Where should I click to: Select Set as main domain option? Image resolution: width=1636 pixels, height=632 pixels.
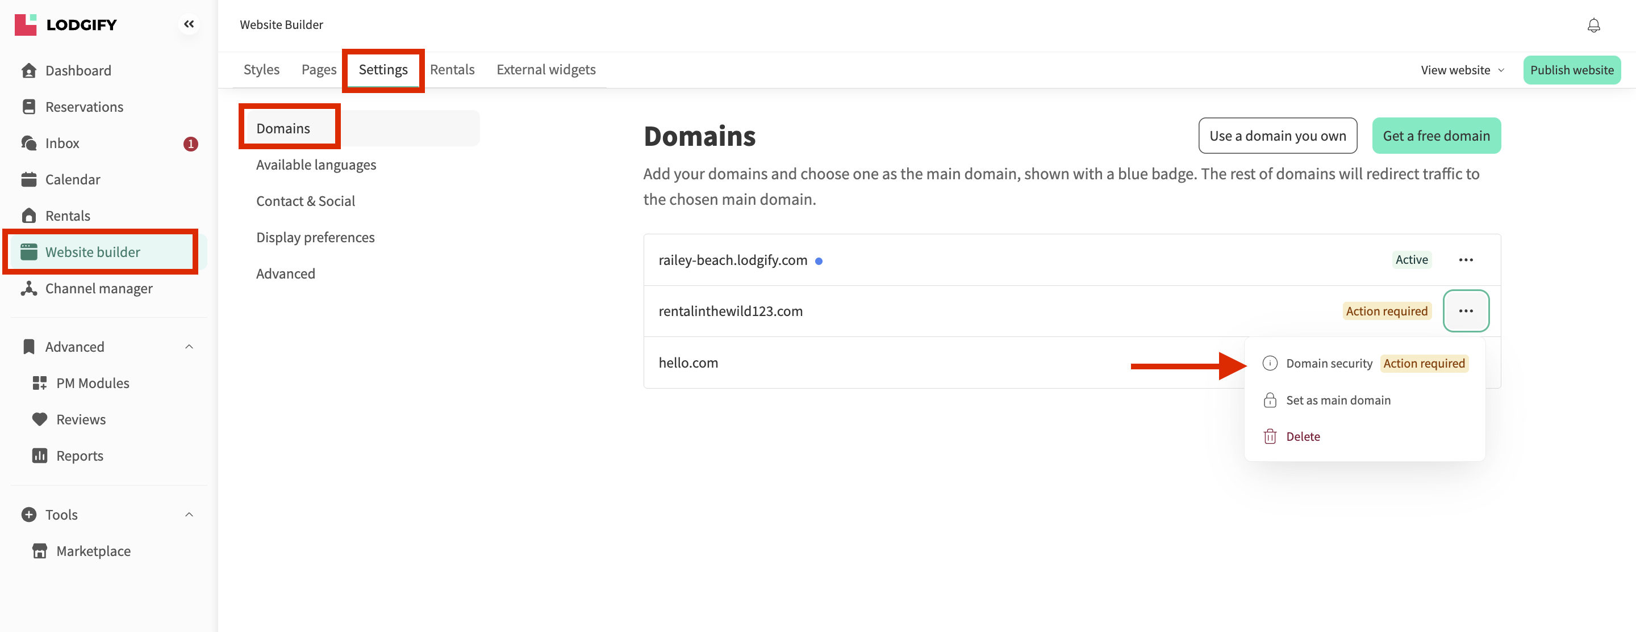point(1338,401)
